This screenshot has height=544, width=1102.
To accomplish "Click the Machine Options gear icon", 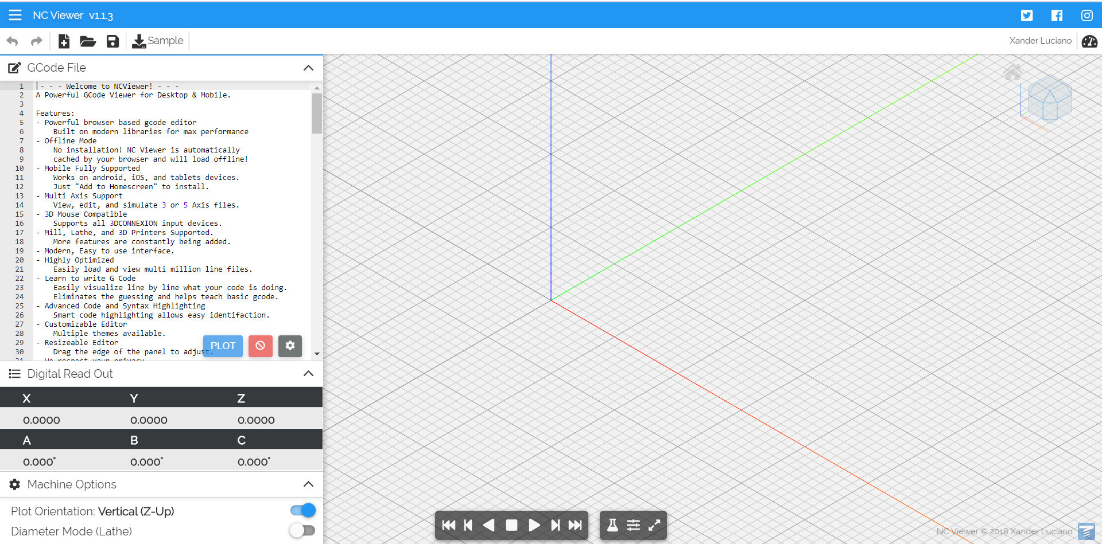I will click(x=14, y=484).
